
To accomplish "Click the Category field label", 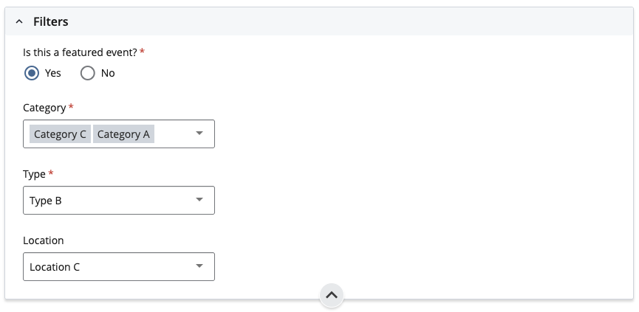I will (x=44, y=108).
